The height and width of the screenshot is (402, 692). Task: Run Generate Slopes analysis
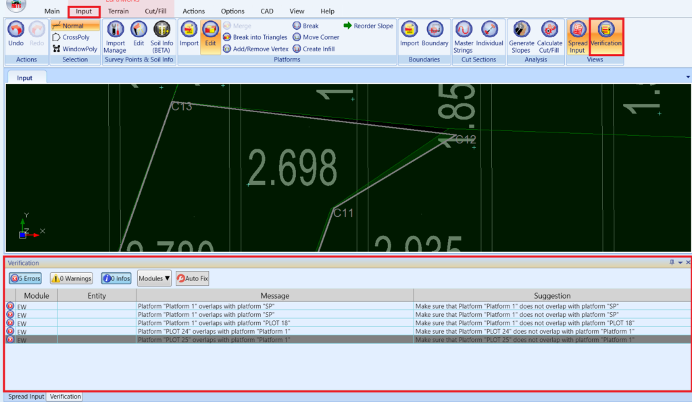tap(521, 37)
